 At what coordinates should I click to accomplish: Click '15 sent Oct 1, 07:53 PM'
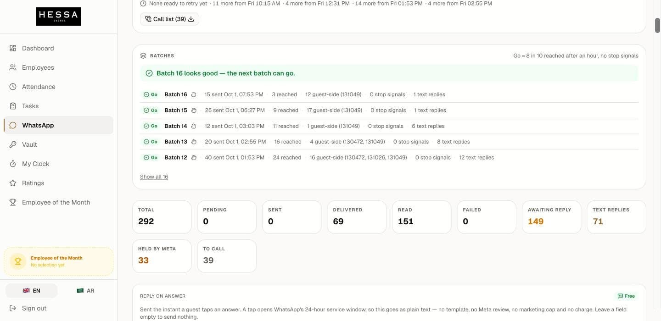[234, 94]
